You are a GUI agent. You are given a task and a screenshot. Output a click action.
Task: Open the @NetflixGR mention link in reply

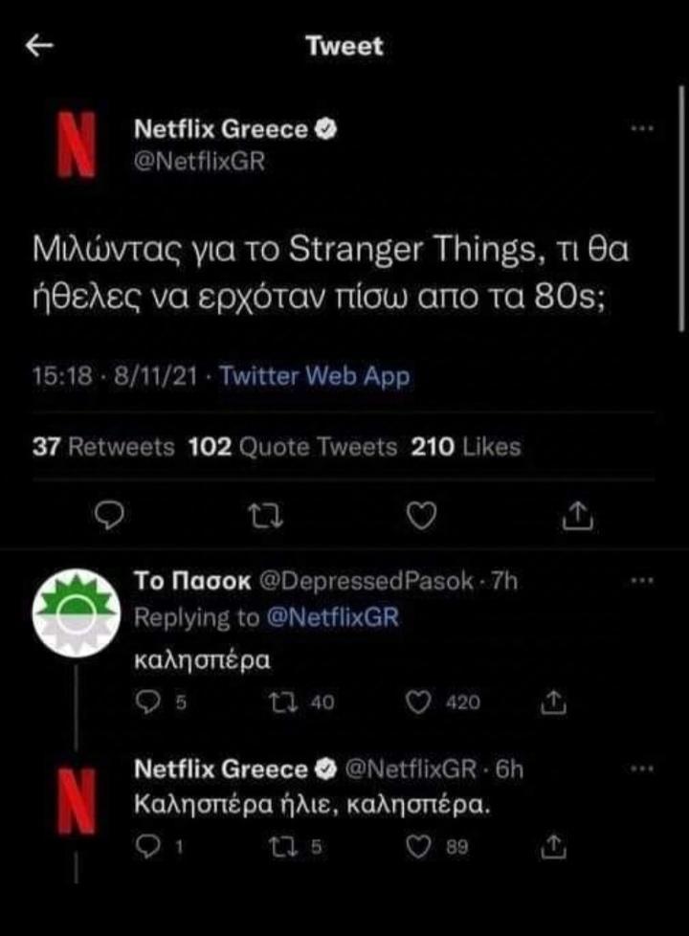(332, 616)
